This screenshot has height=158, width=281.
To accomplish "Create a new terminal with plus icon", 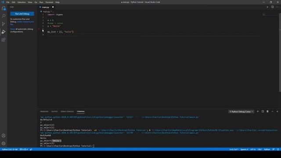I will coord(258,111).
